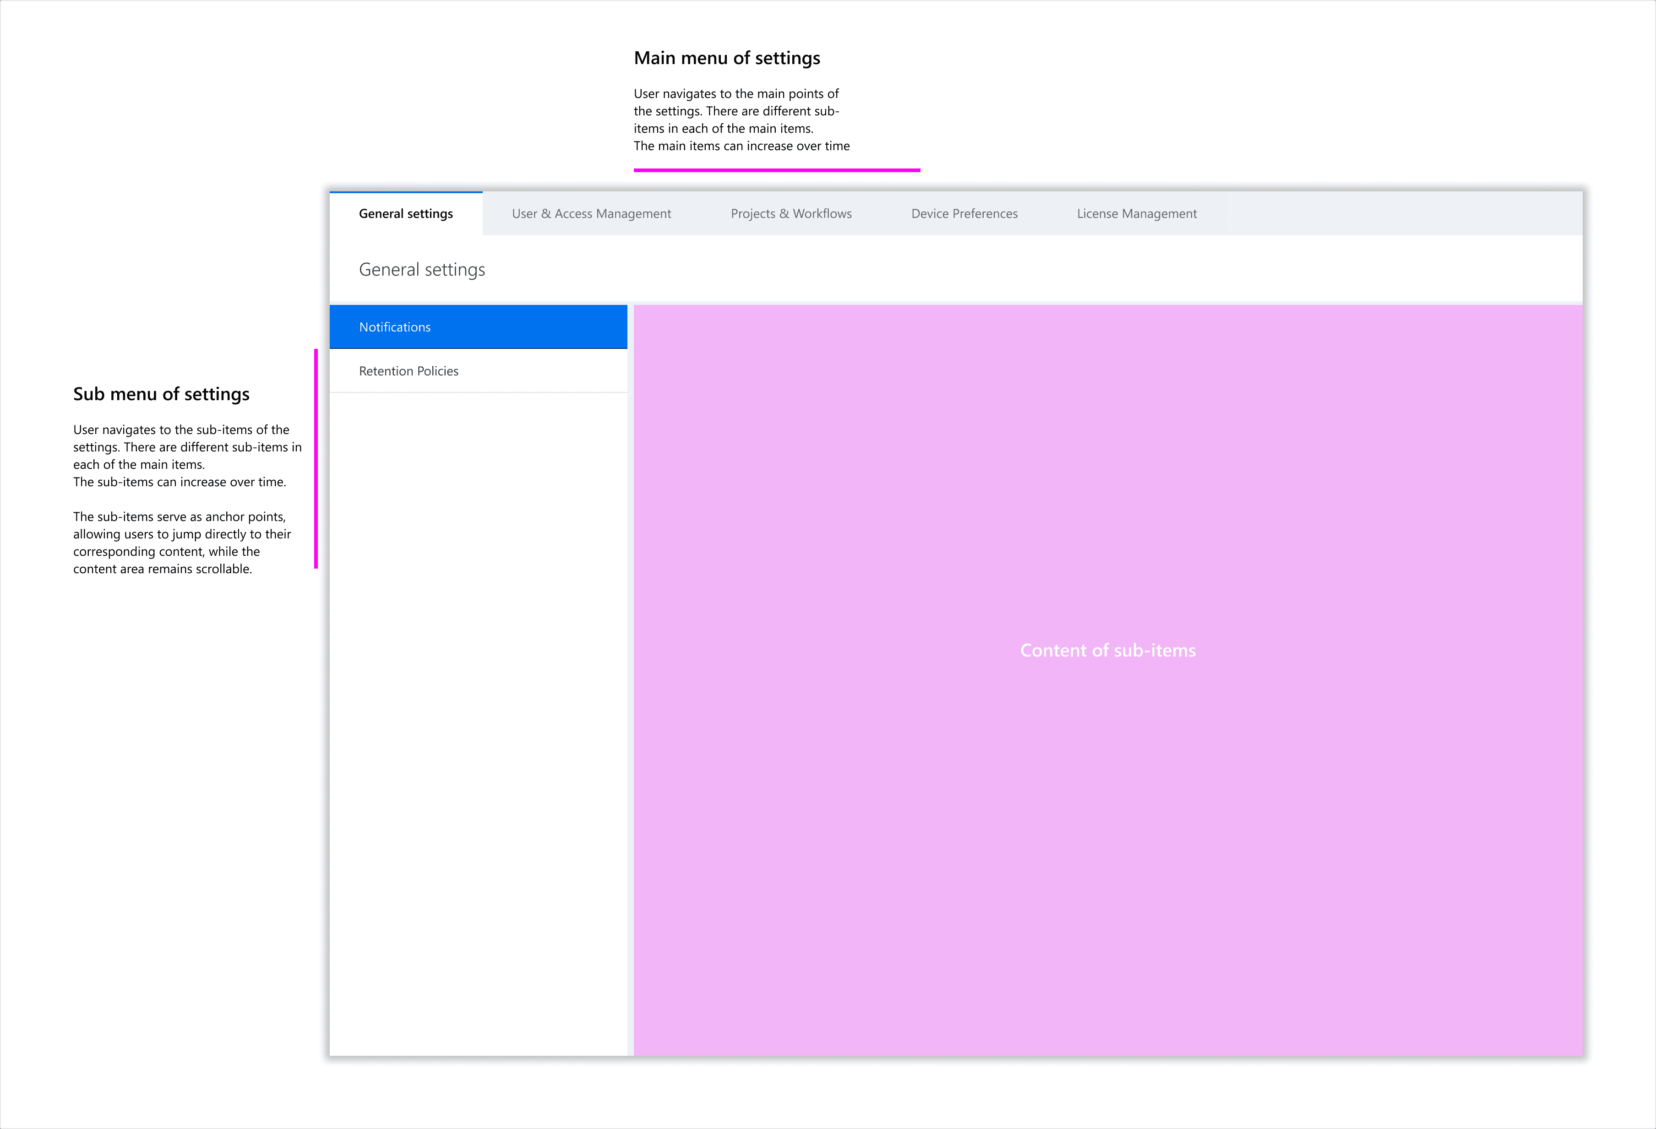Click the magenta vertical line beside the sub menu

tap(316, 459)
